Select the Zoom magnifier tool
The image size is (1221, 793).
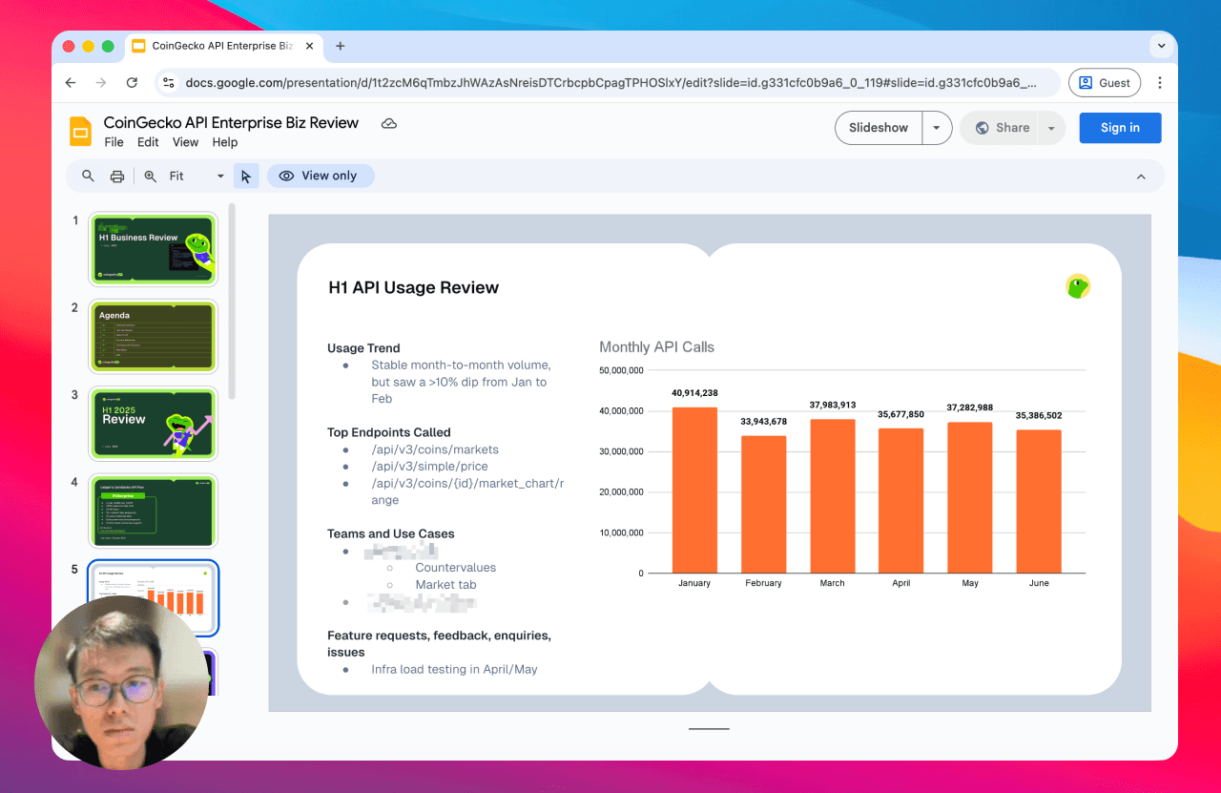coord(148,176)
